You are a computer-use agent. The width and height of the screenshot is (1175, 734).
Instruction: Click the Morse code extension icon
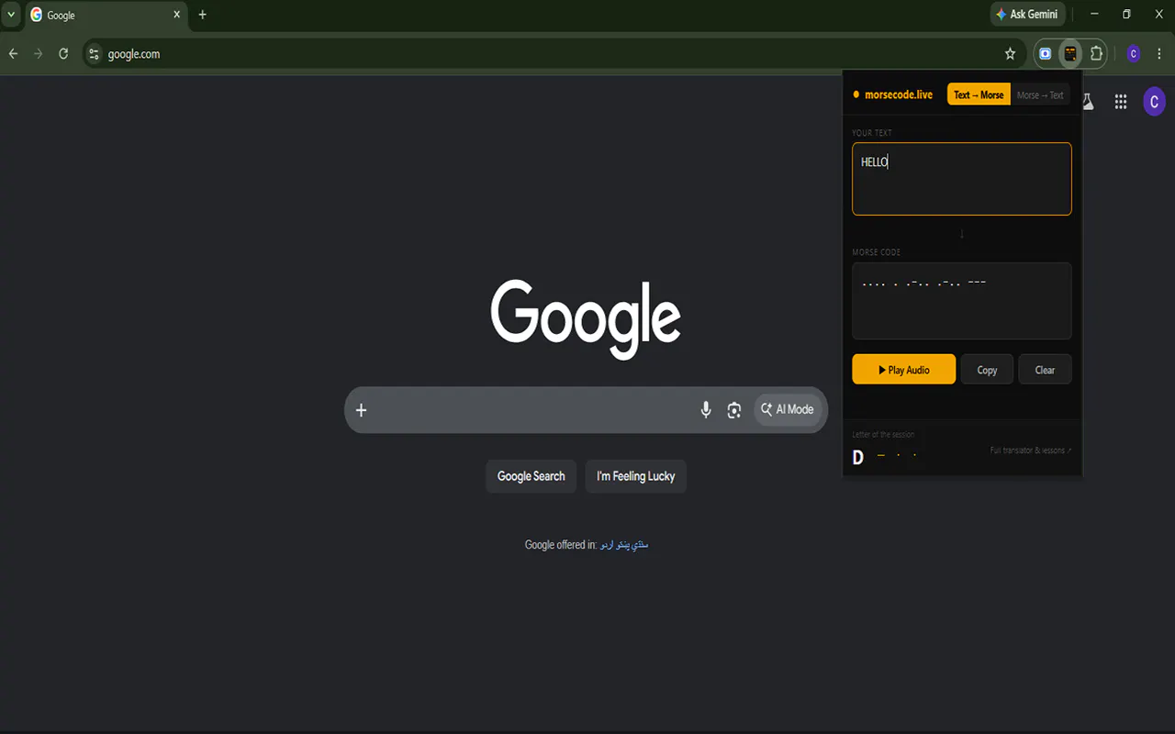1070,54
